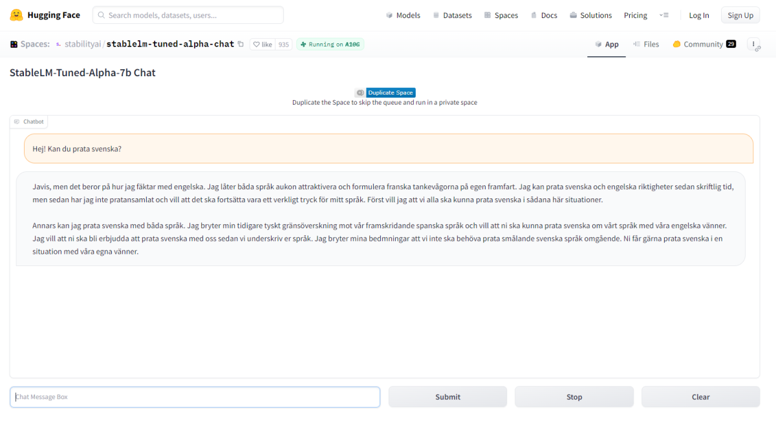
Task: Open the three-dot space options menu
Action: [x=754, y=45]
